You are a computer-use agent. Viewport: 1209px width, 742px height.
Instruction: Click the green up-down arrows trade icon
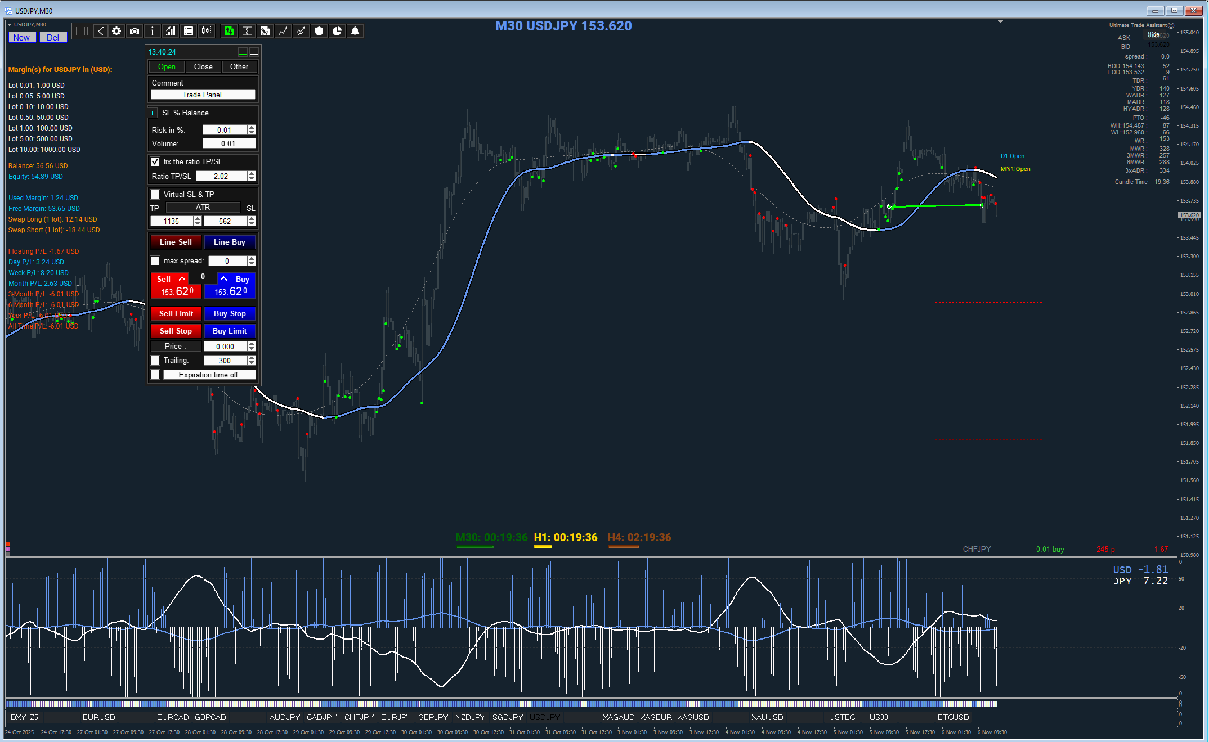(229, 32)
